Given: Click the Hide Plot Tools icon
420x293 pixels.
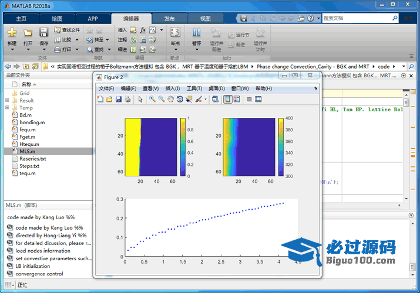Looking at the screenshot, I should pyautogui.click(x=250, y=100).
